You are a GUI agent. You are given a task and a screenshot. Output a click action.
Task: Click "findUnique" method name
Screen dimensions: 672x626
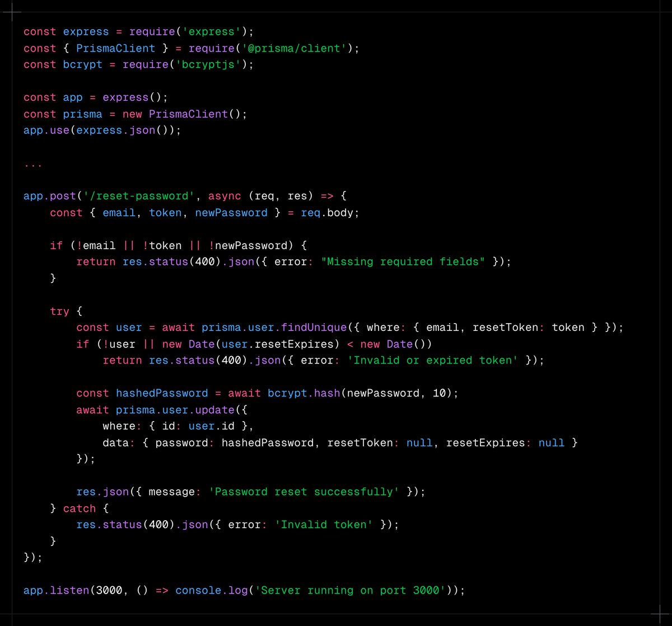pyautogui.click(x=314, y=327)
